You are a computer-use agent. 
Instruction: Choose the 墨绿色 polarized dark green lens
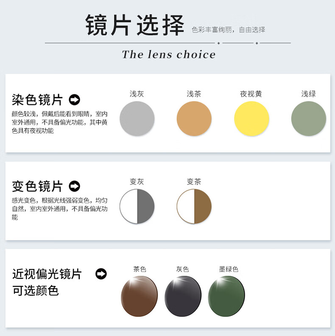click(226, 296)
